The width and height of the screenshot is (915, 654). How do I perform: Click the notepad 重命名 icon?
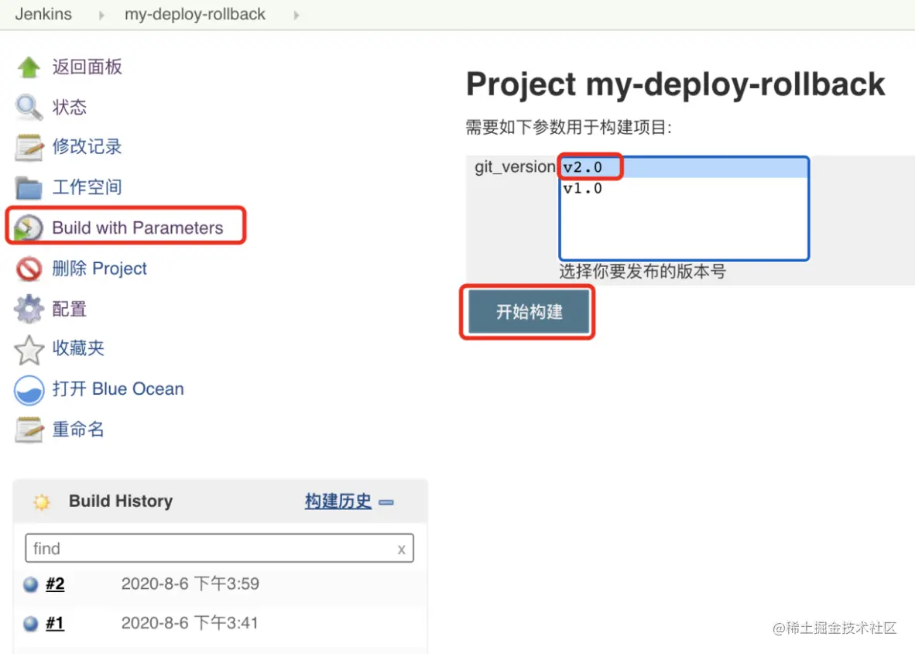(29, 430)
